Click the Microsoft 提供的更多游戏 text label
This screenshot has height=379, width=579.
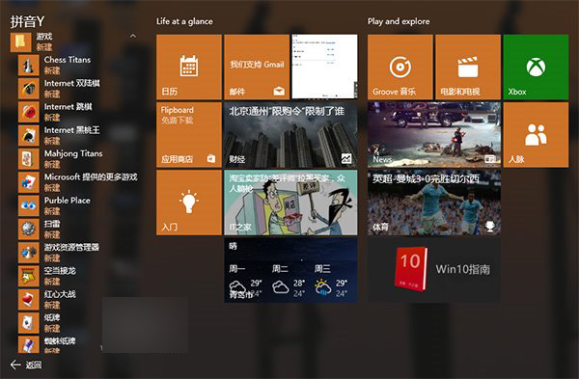coord(91,177)
